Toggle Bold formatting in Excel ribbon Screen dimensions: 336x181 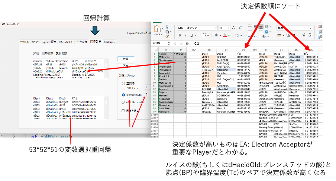(x=180, y=35)
